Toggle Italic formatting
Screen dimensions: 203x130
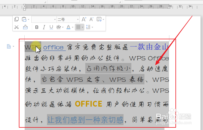[x=44, y=27]
